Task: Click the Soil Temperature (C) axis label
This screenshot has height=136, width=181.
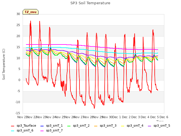Action: click(4, 64)
